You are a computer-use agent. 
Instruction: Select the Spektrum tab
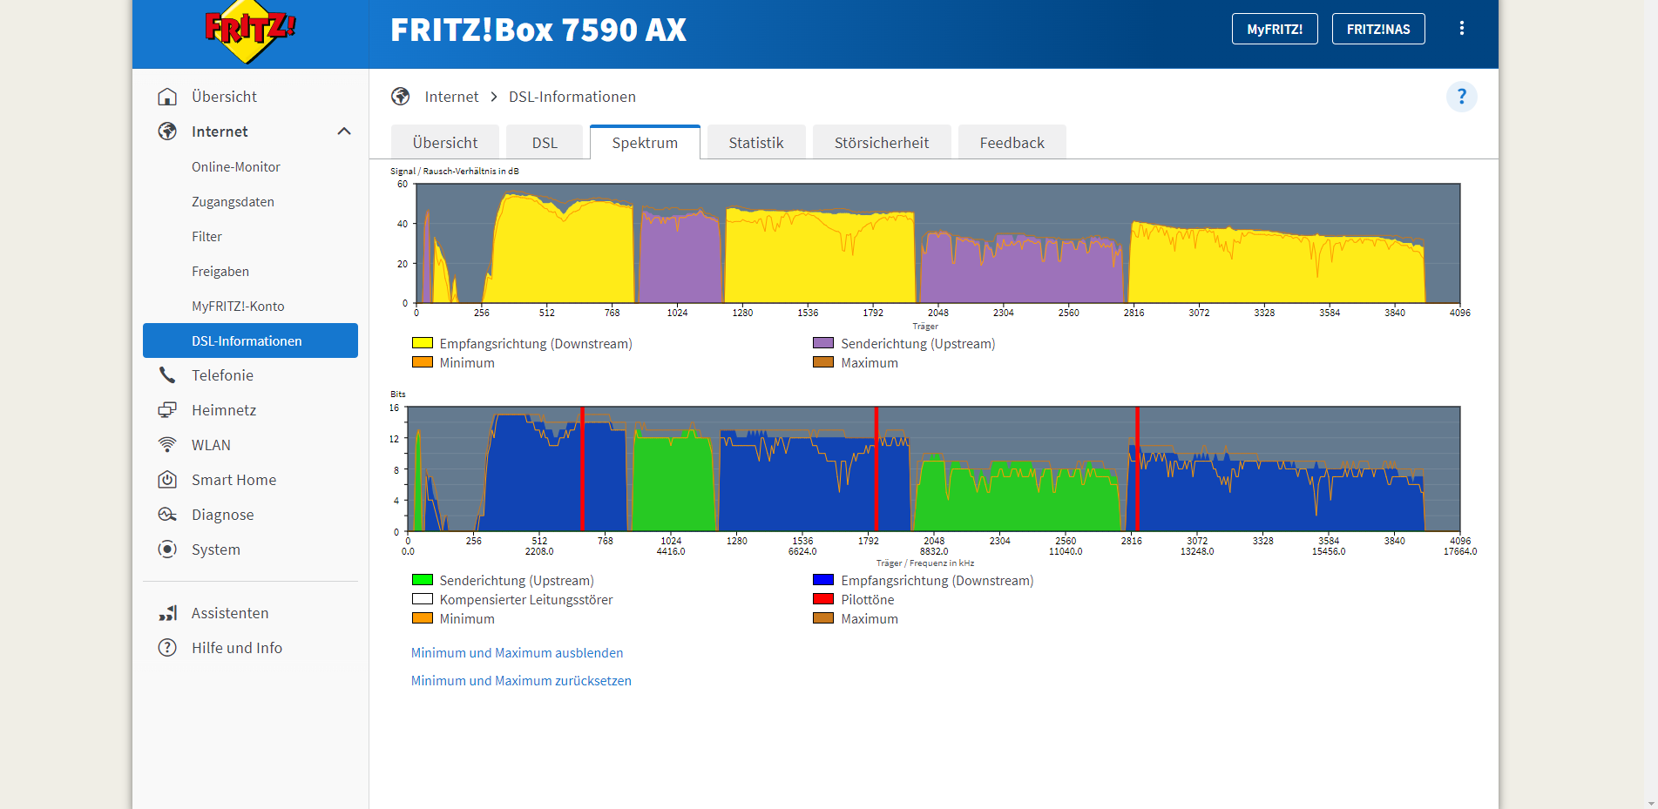coord(645,143)
